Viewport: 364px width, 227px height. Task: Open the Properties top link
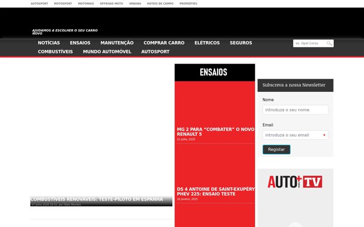click(x=188, y=4)
